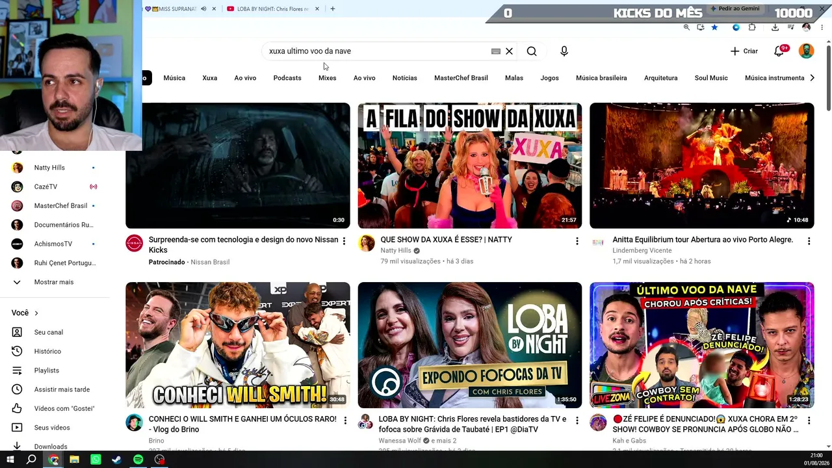This screenshot has width=832, height=468.
Task: Select the Mixes filter chip
Action: [328, 78]
